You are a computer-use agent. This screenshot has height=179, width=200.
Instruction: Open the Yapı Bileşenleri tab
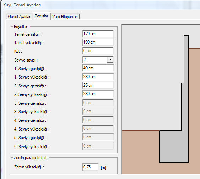pos(65,17)
